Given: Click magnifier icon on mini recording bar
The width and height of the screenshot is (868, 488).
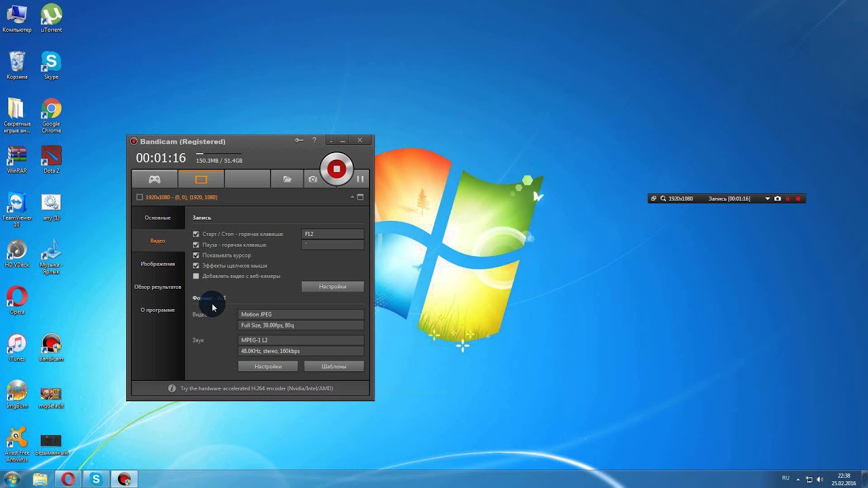Looking at the screenshot, I should click(663, 199).
